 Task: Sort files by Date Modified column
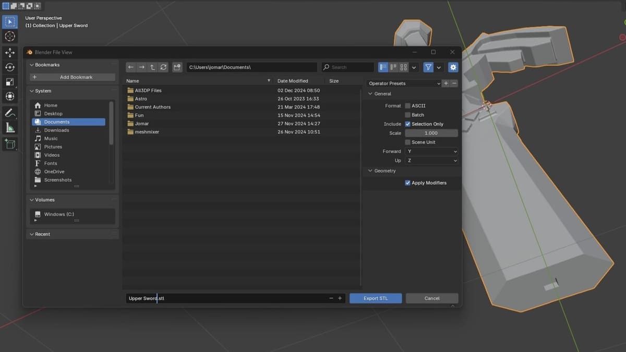[x=299, y=81]
